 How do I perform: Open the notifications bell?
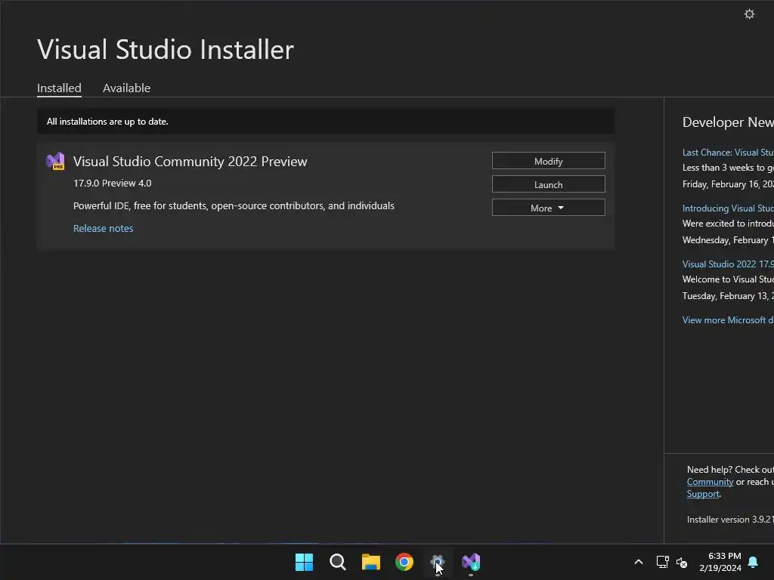(x=753, y=562)
